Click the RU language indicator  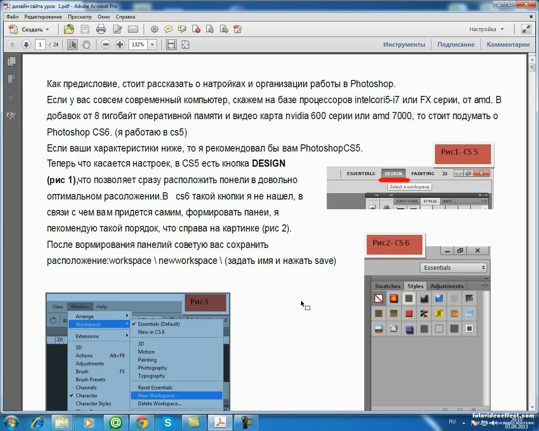pos(452,422)
